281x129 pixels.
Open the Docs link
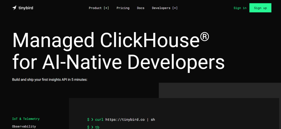[141, 8]
